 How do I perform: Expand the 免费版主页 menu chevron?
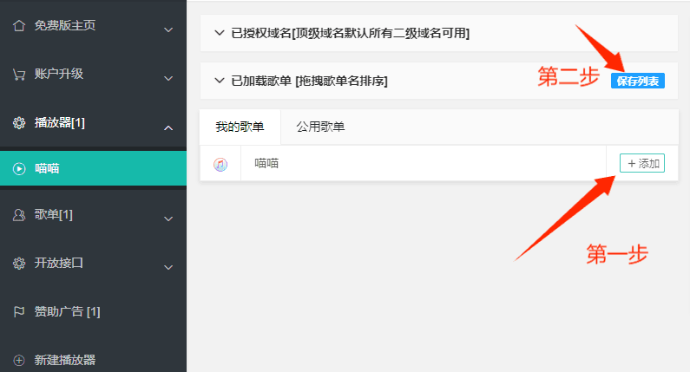coord(168,29)
